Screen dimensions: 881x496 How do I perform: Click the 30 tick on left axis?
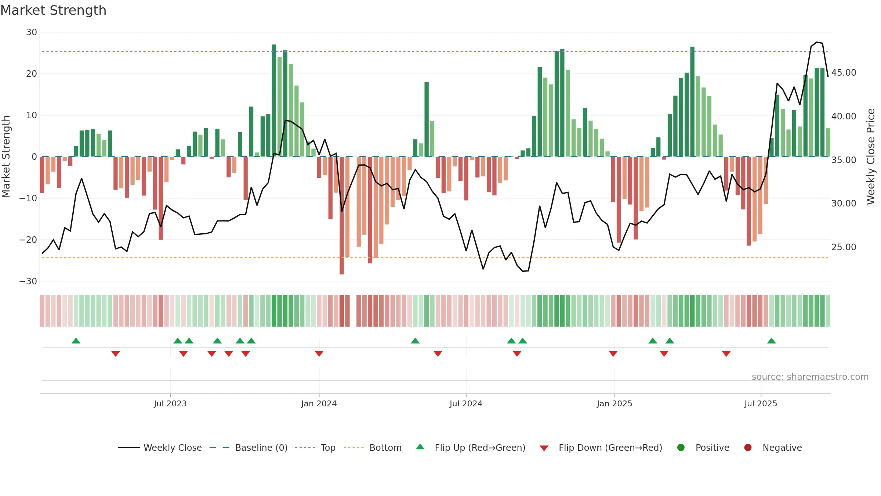(32, 32)
